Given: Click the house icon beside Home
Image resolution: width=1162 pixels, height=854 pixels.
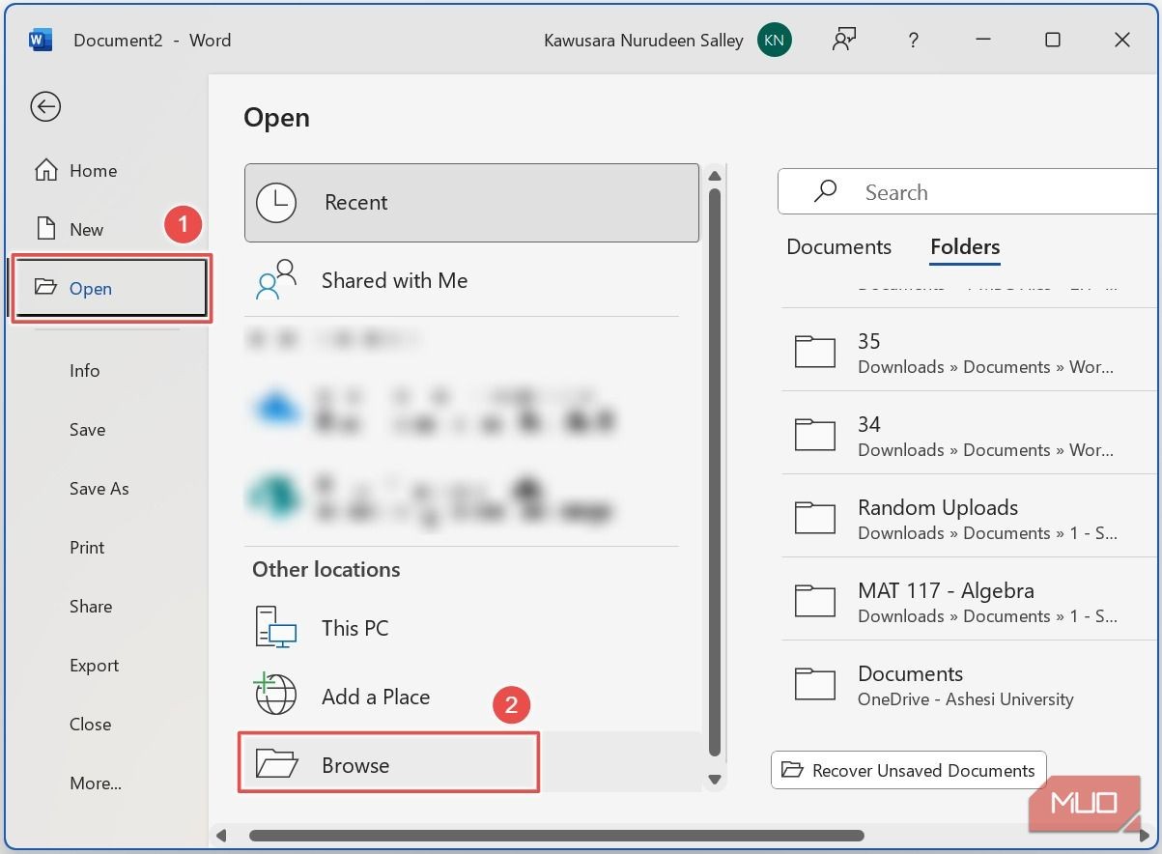Looking at the screenshot, I should (45, 170).
